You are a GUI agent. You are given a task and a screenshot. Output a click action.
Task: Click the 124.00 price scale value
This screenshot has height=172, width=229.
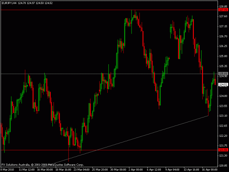click(223, 96)
